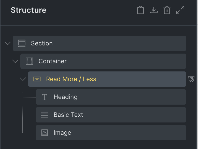This screenshot has width=198, height=149.
Task: Click the download icon in Structure header
Action: point(154,10)
